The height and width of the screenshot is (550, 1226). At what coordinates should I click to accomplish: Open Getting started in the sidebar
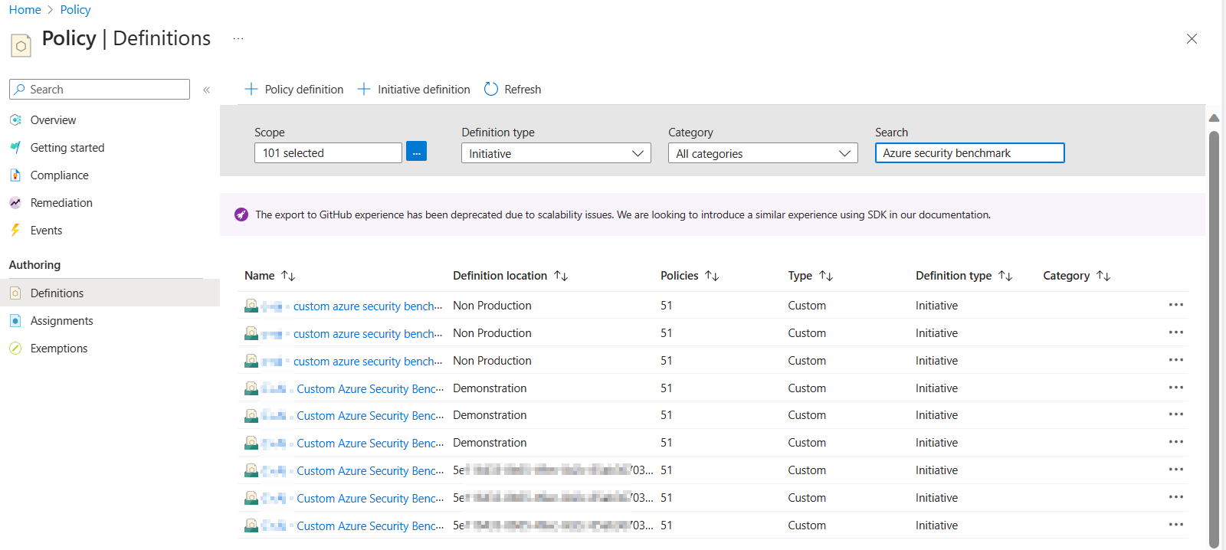coord(67,148)
